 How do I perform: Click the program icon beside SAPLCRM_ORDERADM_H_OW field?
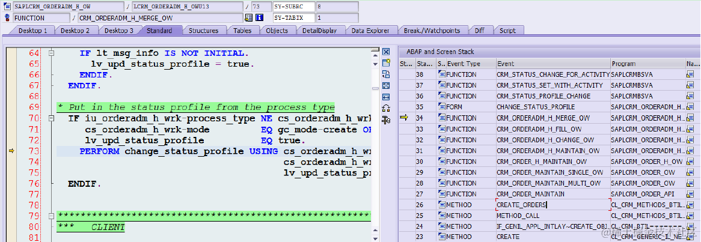(7, 7)
